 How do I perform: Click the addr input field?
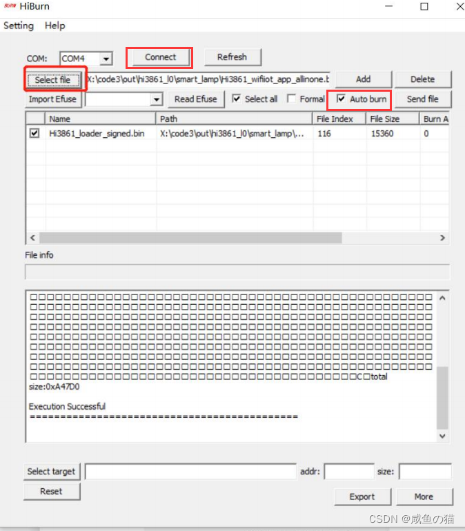pos(349,472)
